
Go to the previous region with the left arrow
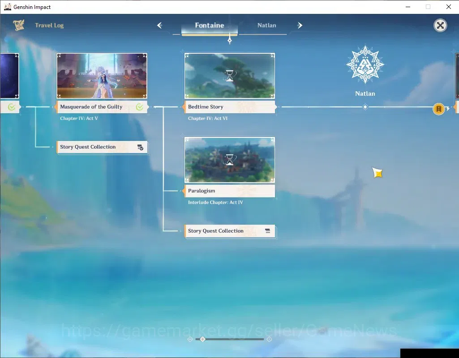click(x=159, y=26)
